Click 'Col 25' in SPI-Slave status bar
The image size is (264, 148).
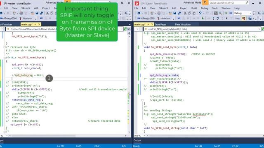(217, 146)
